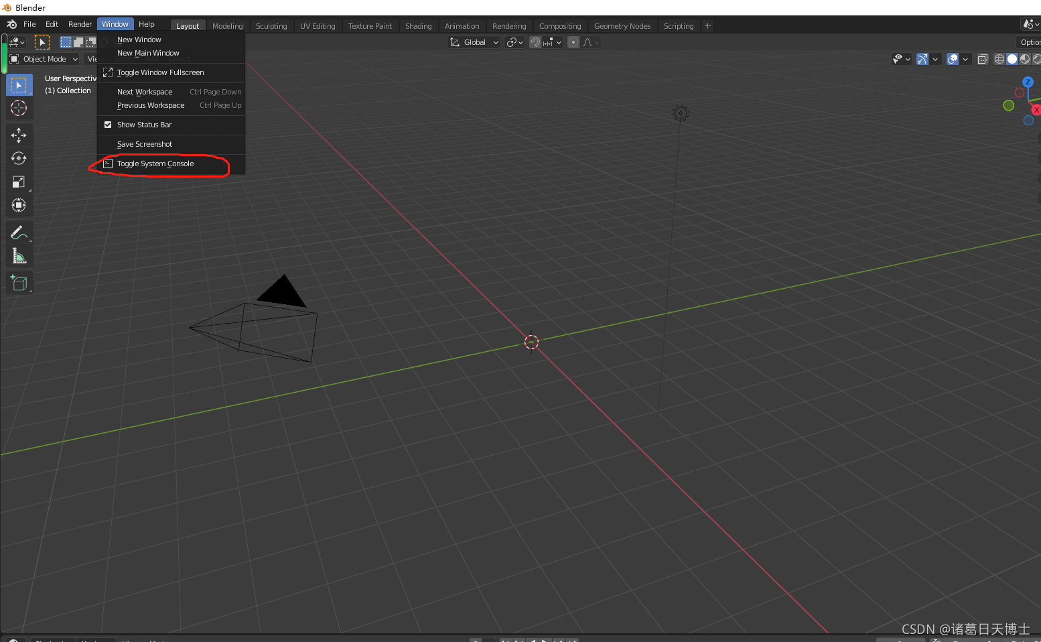This screenshot has width=1041, height=642.
Task: Toggle viewport overlays display
Action: [x=953, y=59]
